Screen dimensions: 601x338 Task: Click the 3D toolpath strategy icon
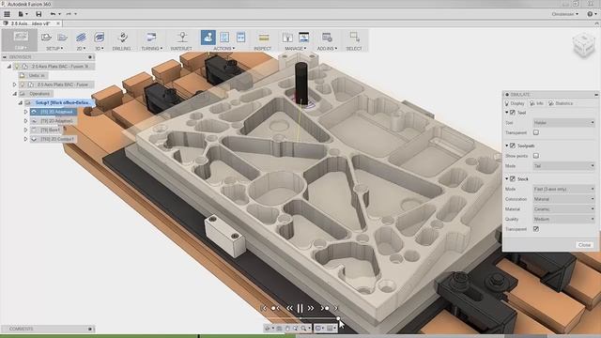pos(100,38)
